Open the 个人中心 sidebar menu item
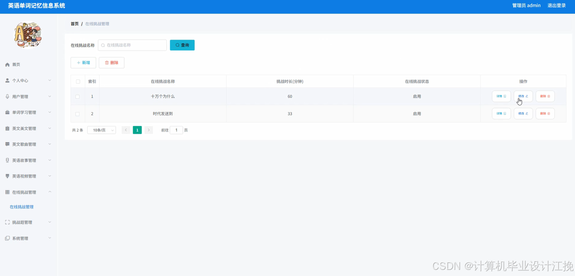Image resolution: width=575 pixels, height=276 pixels. click(x=29, y=81)
